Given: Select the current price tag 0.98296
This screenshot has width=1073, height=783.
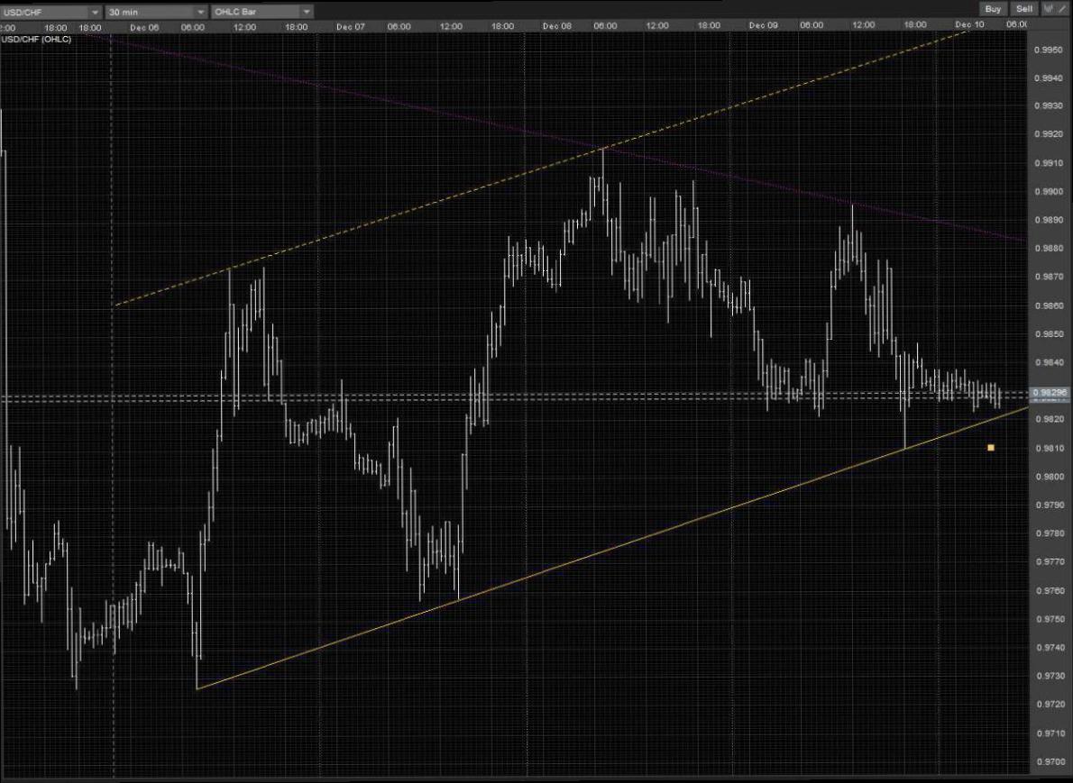Looking at the screenshot, I should [1050, 392].
